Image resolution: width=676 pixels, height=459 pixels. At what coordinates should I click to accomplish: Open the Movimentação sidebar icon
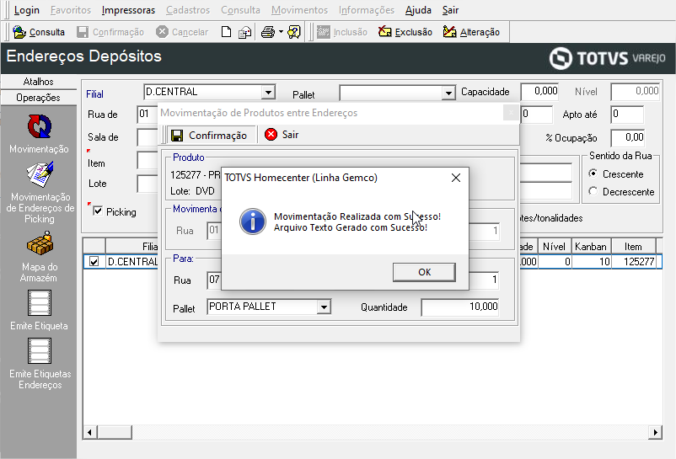click(40, 126)
